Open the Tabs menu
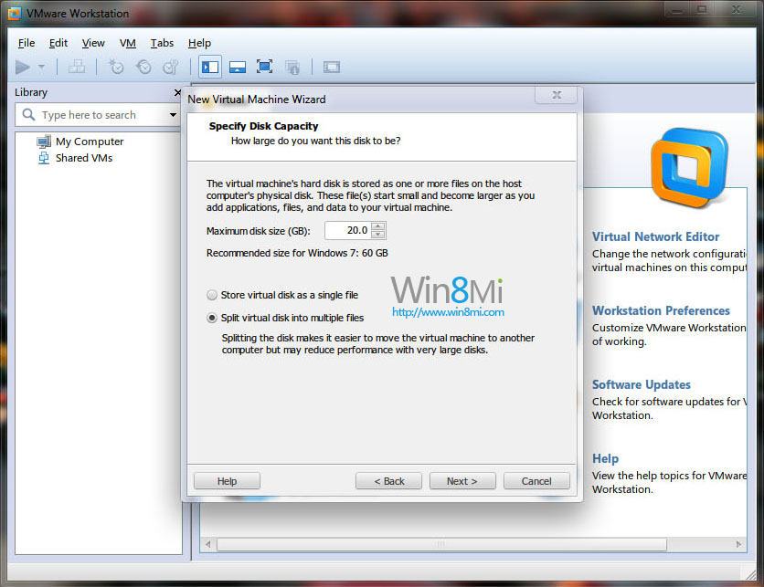 162,43
